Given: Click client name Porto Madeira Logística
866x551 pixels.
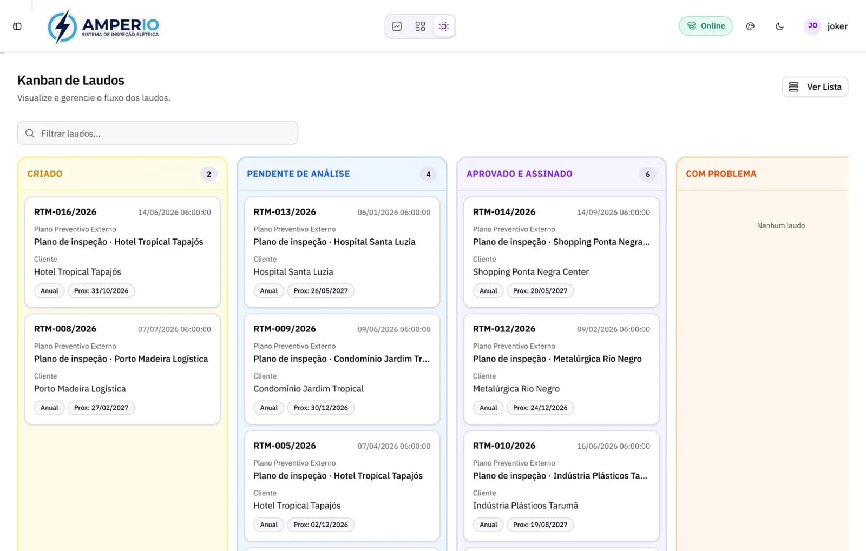Looking at the screenshot, I should pos(80,389).
